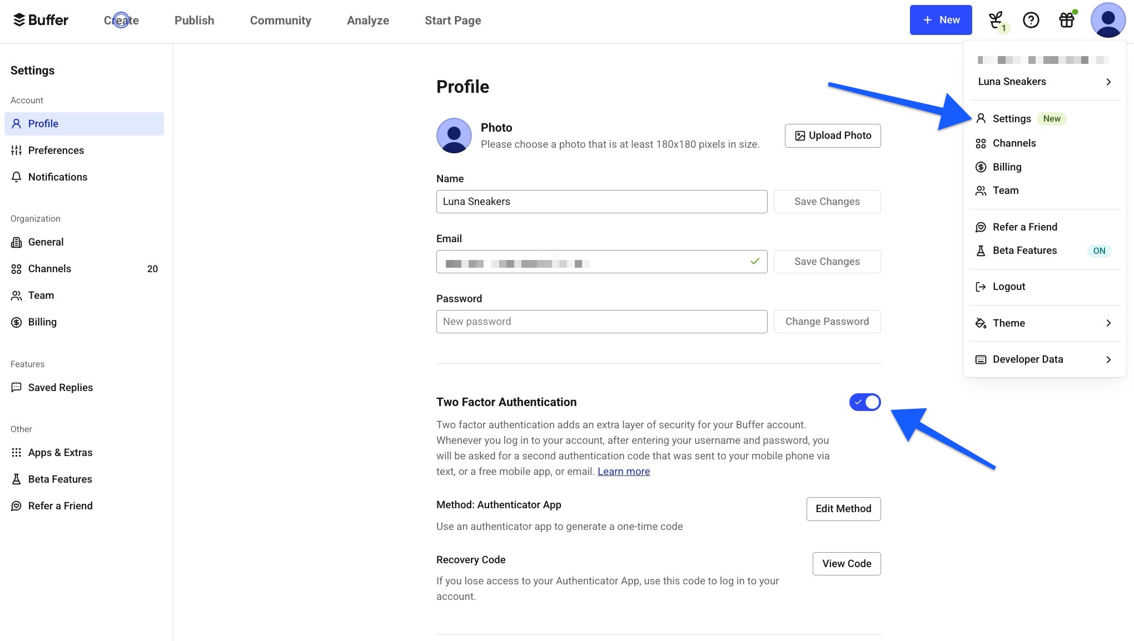This screenshot has height=641, width=1134.
Task: Open the gift box icon
Action: click(x=1066, y=21)
